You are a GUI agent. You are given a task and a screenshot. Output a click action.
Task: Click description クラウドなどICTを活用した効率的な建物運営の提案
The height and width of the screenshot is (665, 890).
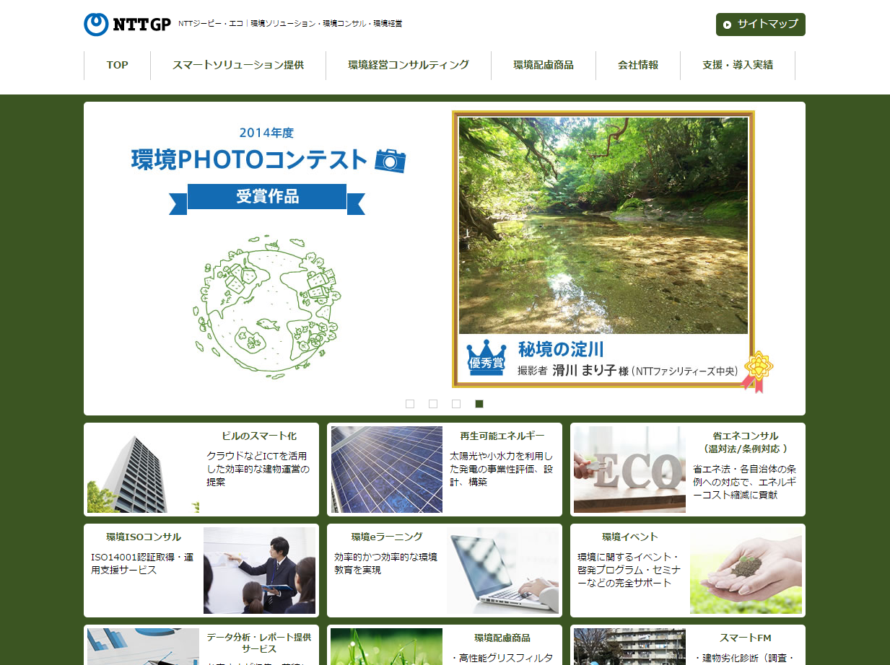pos(258,469)
